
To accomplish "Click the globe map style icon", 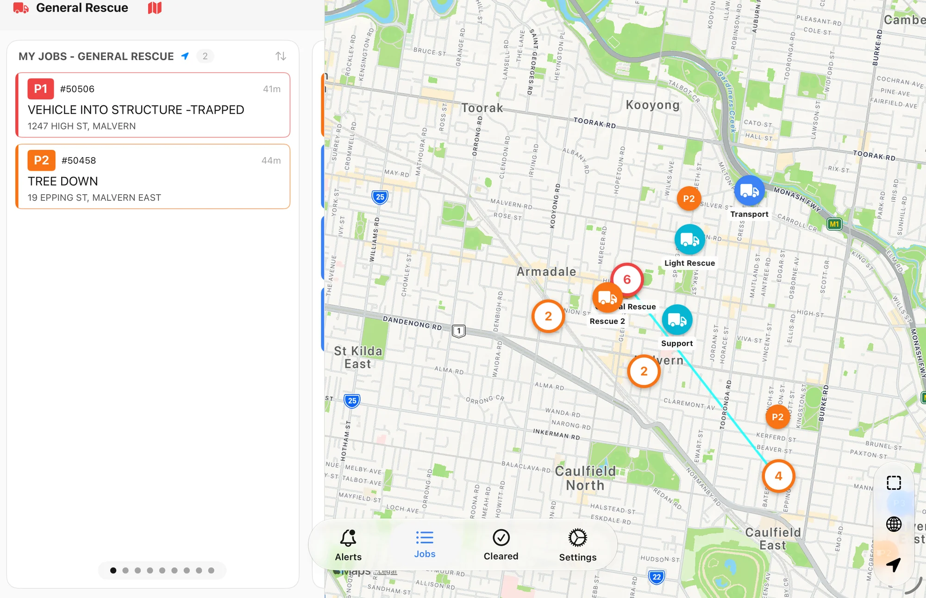I will [x=894, y=524].
